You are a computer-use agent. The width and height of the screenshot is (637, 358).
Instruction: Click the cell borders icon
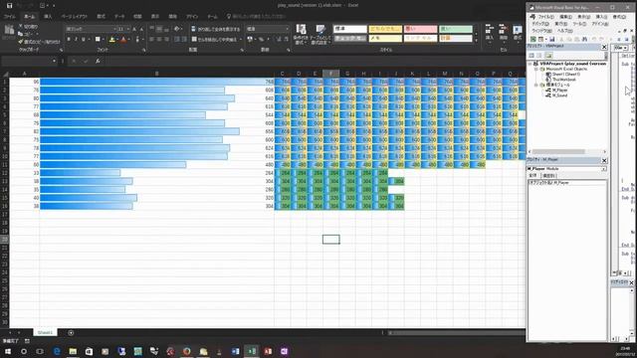click(98, 40)
